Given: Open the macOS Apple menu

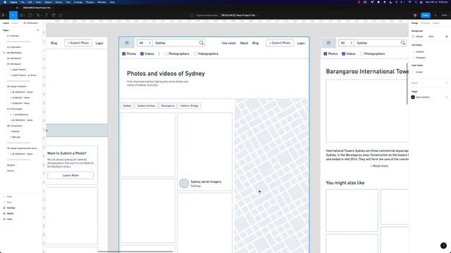Looking at the screenshot, I should click(x=5, y=2).
